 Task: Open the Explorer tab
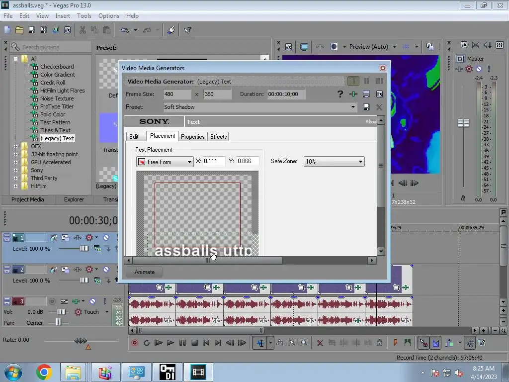point(74,200)
